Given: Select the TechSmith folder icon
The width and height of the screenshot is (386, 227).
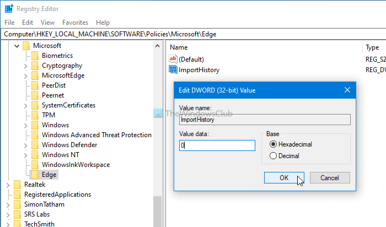Looking at the screenshot, I should pos(18,224).
